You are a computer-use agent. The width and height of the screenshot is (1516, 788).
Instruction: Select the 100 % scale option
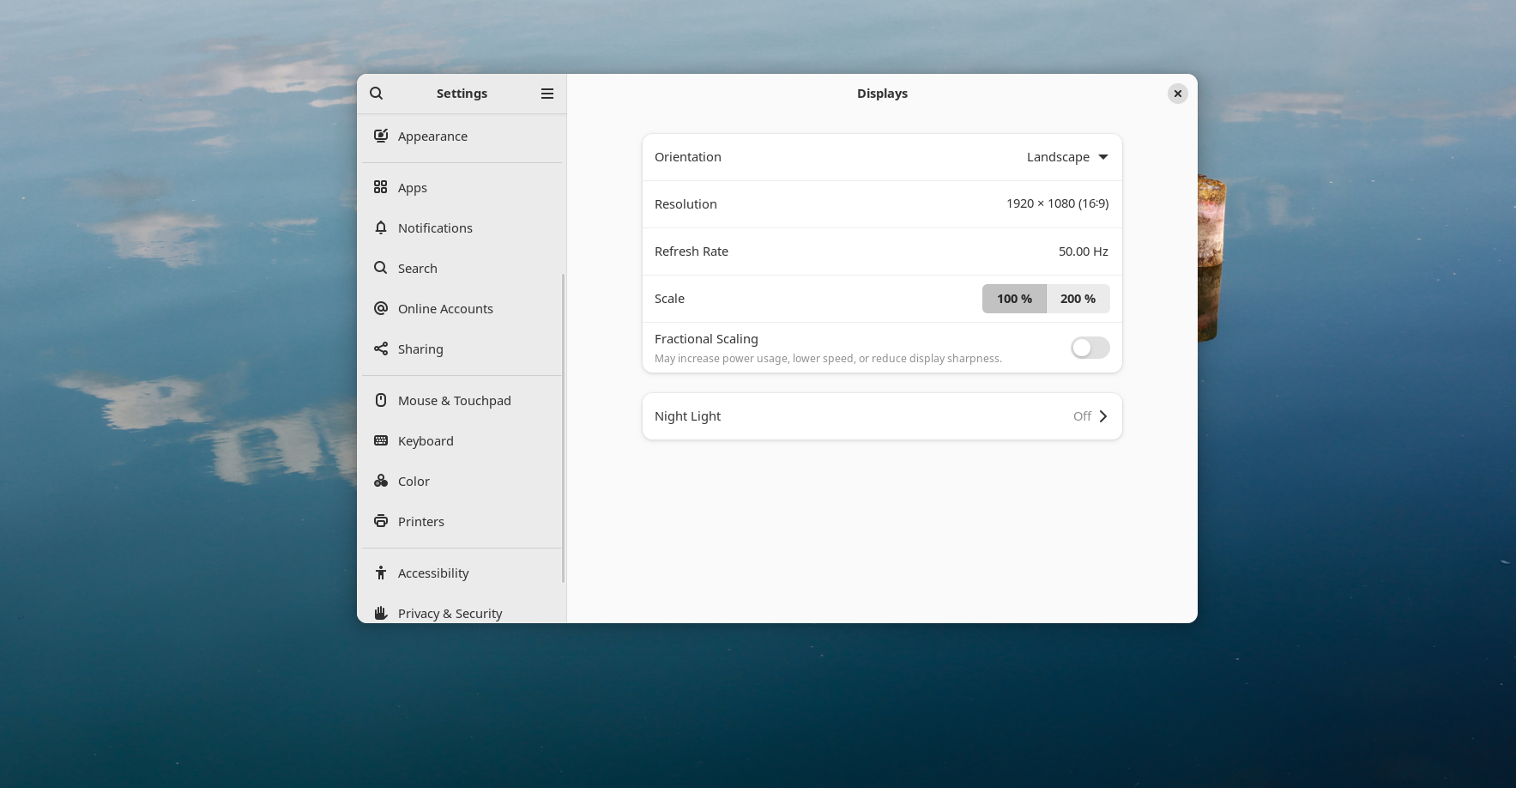click(1014, 299)
